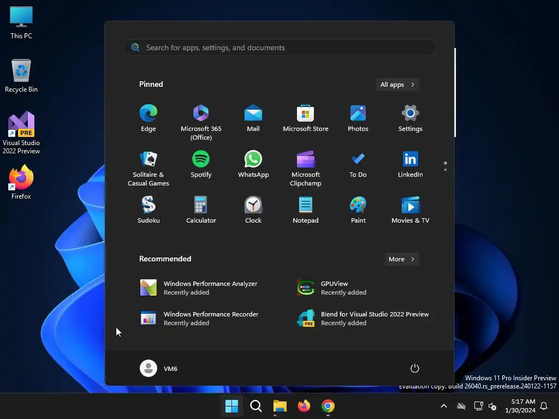Go to next pinned apps page dot

(445, 170)
